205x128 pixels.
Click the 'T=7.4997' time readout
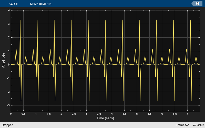[x=198, y=125]
